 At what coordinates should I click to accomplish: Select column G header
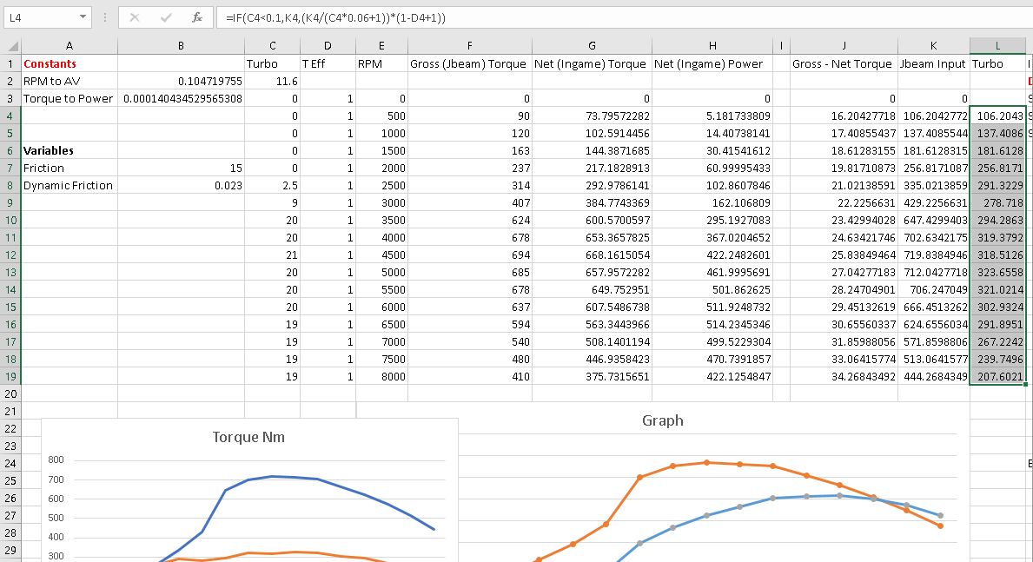point(592,46)
